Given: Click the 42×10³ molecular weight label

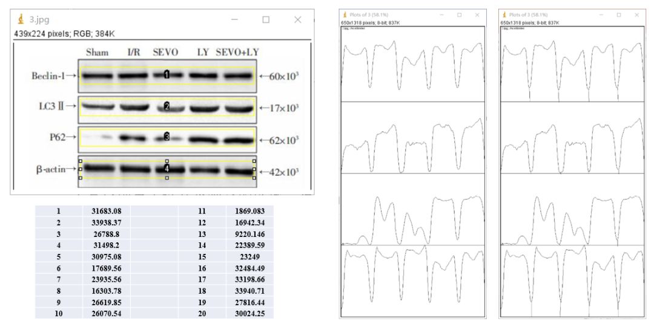Looking at the screenshot, I should tap(284, 172).
